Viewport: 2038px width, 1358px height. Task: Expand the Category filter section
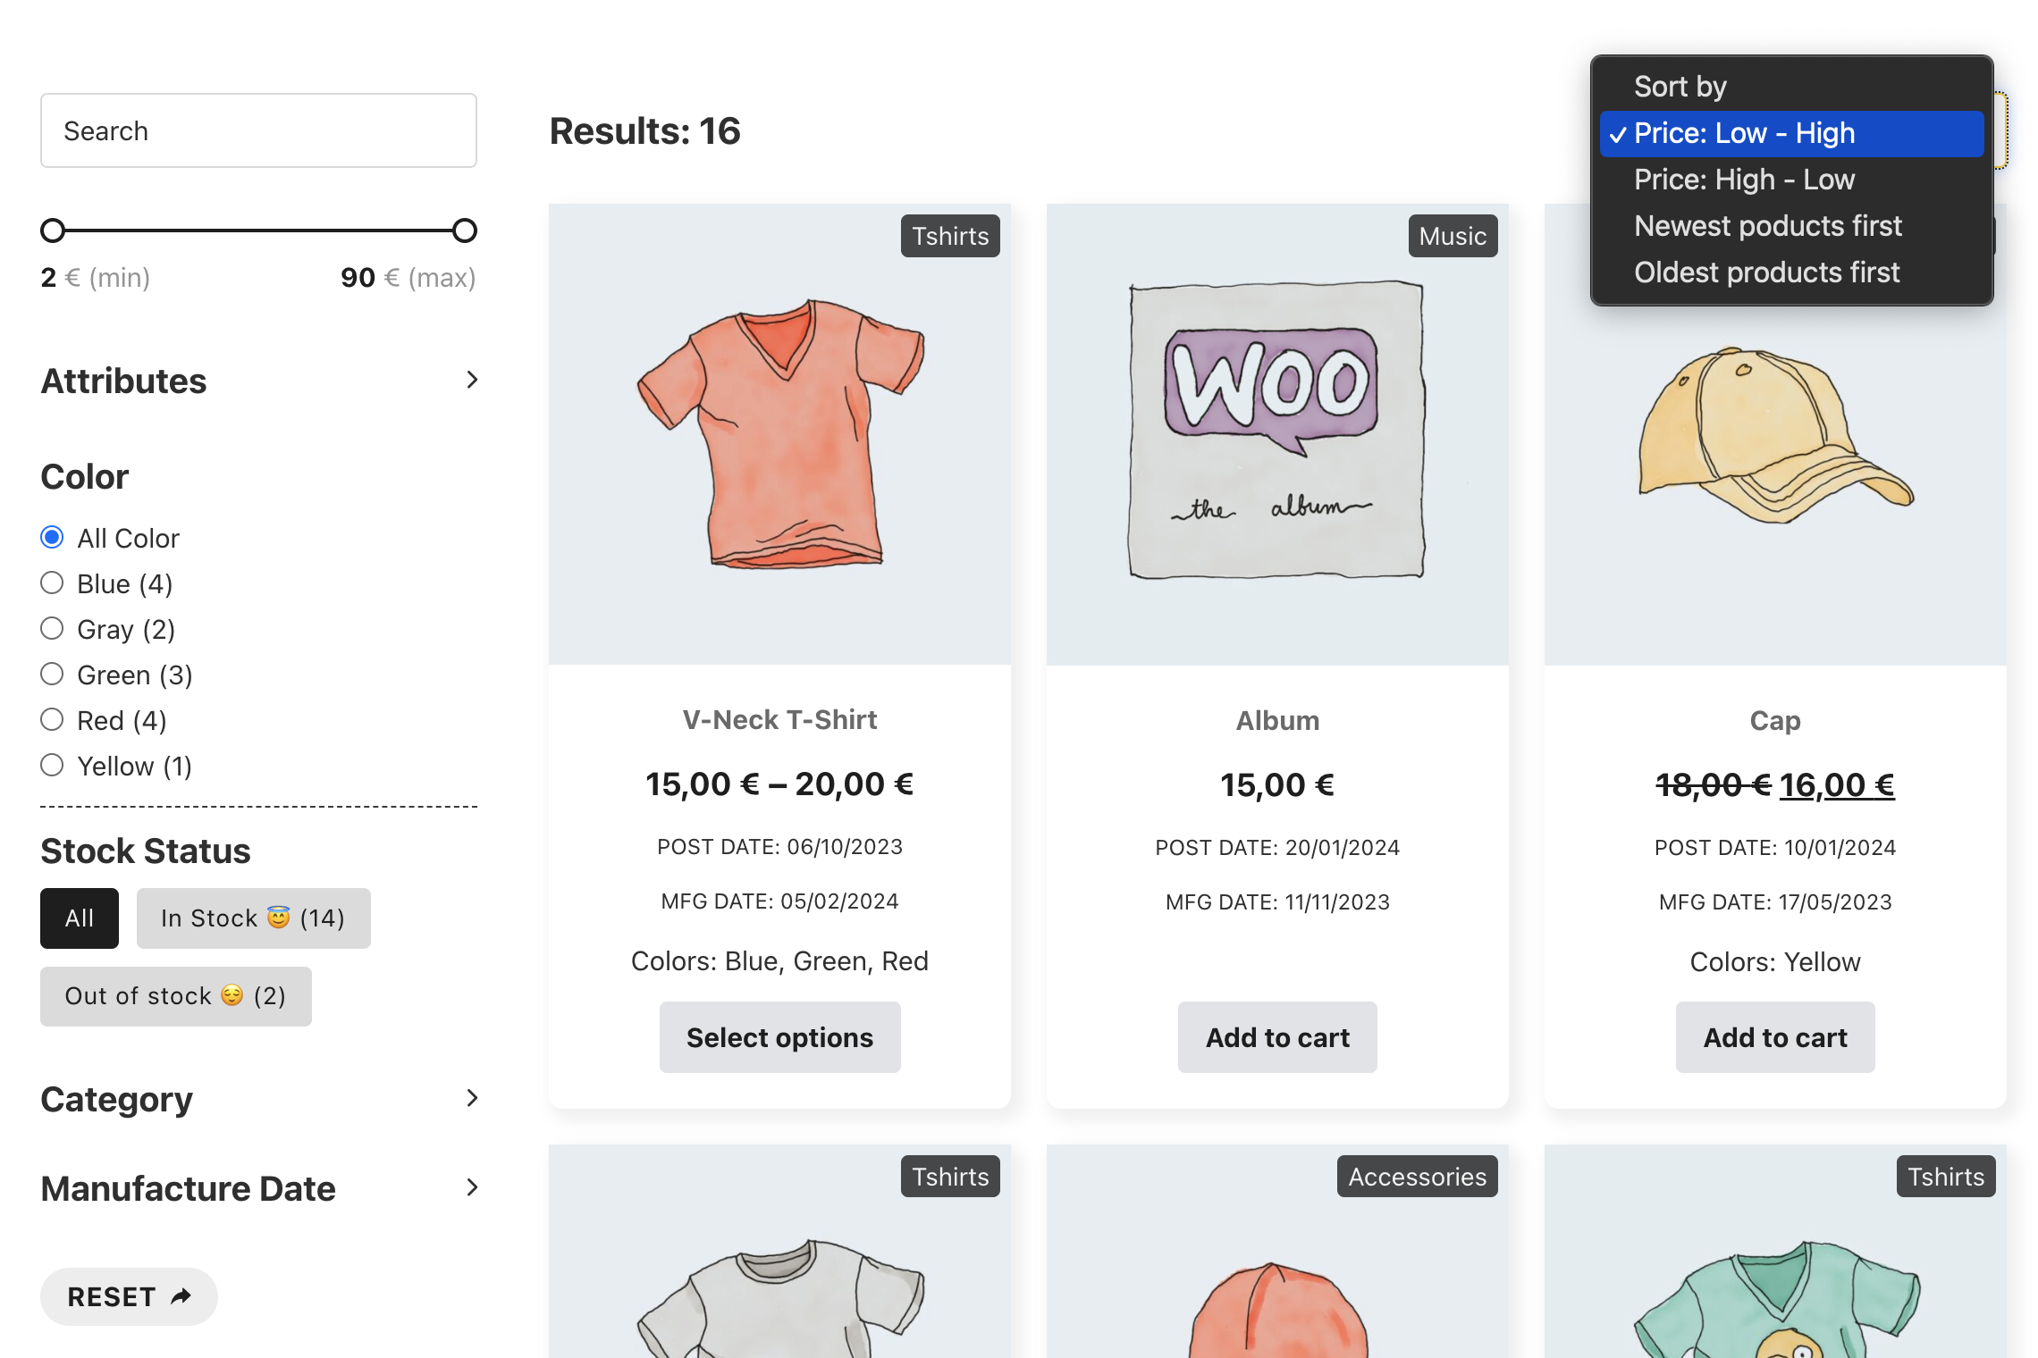pyautogui.click(x=472, y=1098)
